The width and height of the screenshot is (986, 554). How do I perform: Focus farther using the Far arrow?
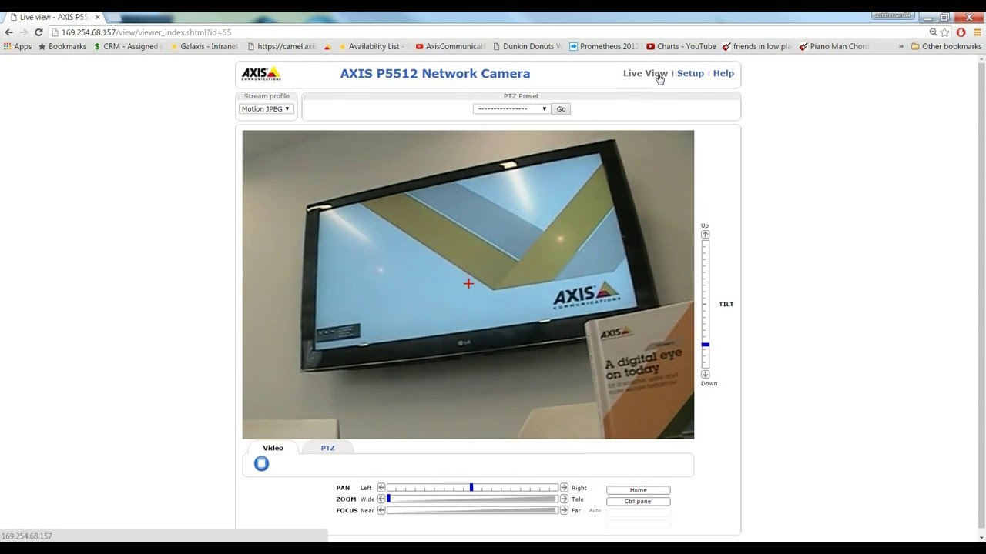tap(564, 510)
